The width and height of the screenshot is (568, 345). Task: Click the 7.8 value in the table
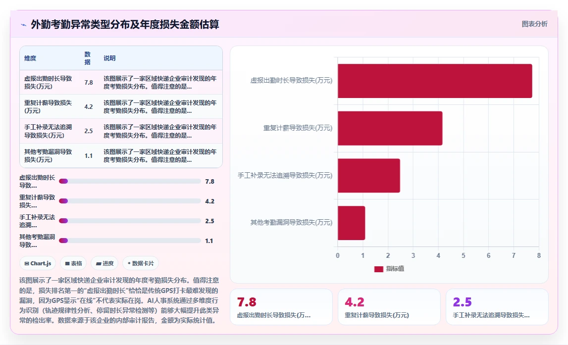click(89, 83)
